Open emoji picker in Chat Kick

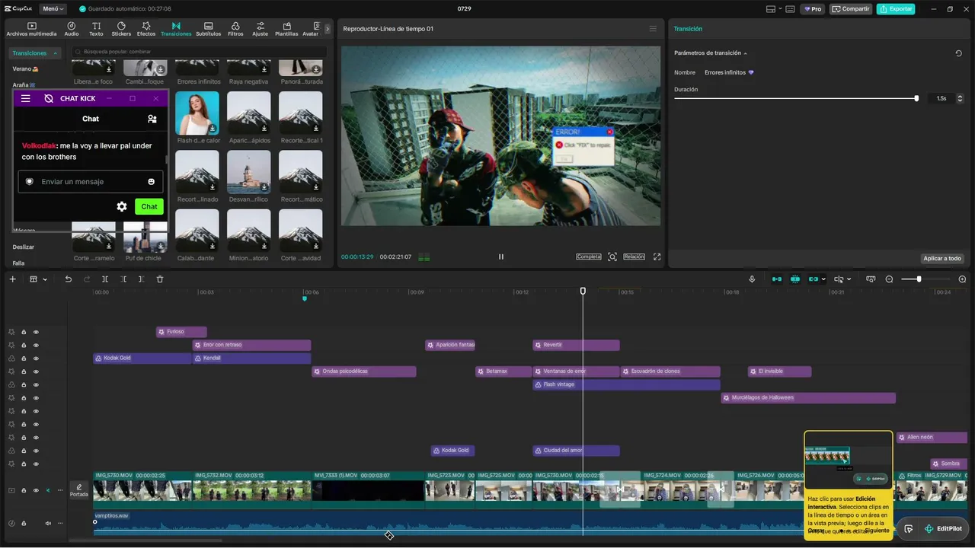click(152, 182)
